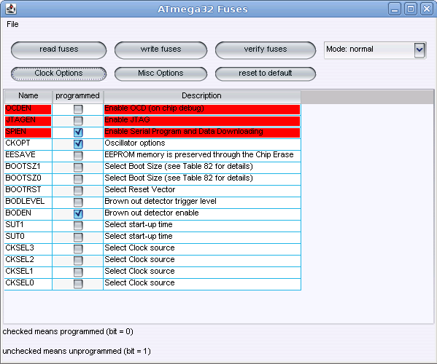This screenshot has width=437, height=364.
Task: Click the Description column header
Action: 202,96
